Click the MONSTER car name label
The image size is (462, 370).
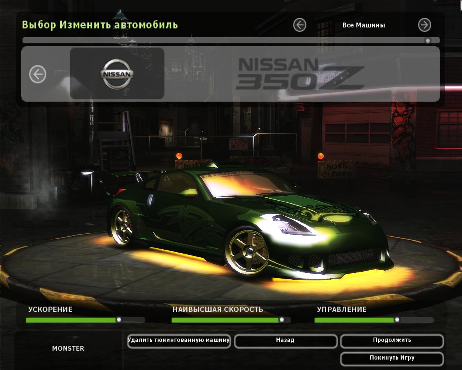tap(68, 349)
